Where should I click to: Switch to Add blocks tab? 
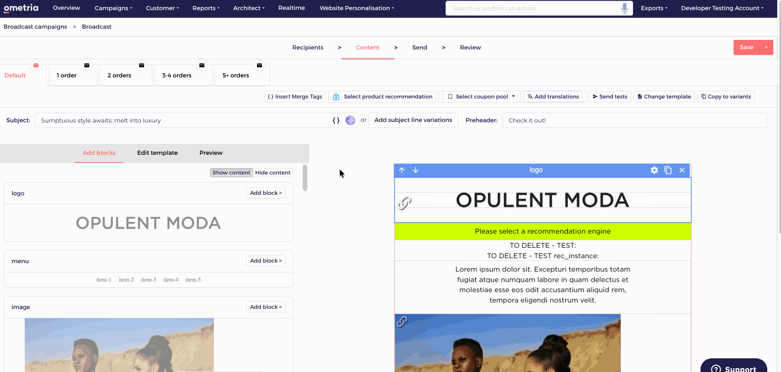coord(99,153)
